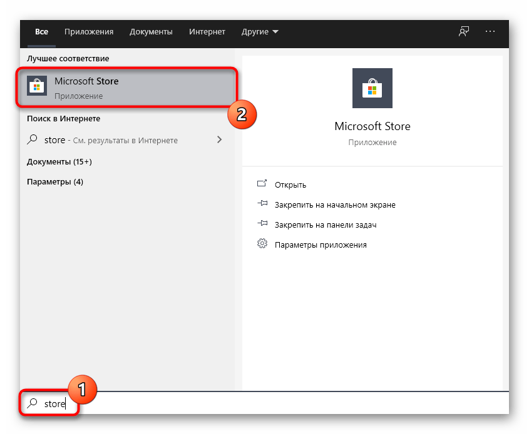Click the magnifier icon in the search box

(x=32, y=404)
